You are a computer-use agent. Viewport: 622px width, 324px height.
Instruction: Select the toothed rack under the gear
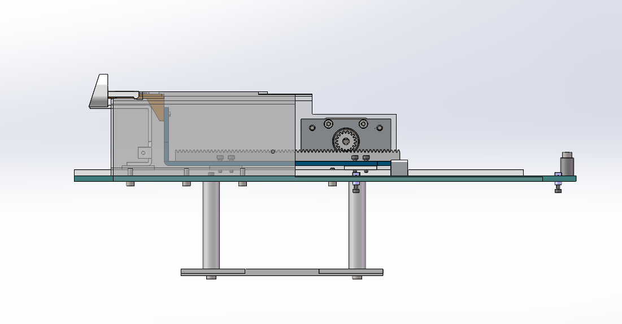coord(288,155)
